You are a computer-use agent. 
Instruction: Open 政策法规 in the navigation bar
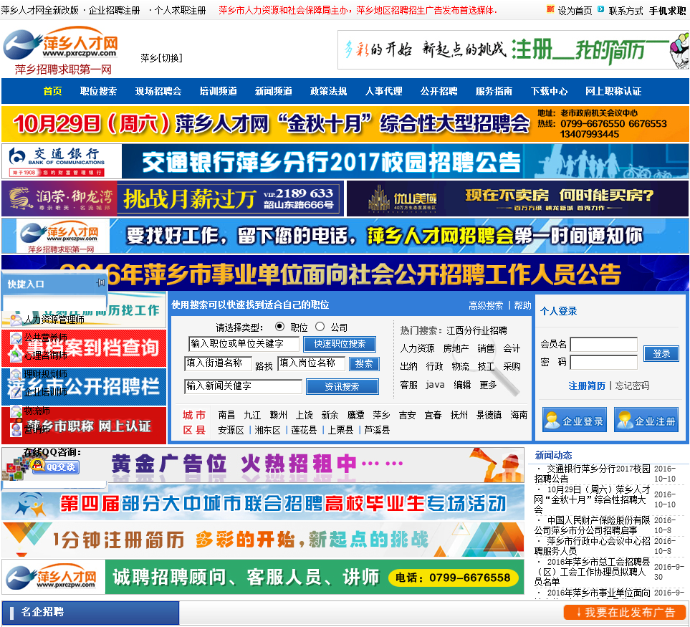click(x=329, y=91)
